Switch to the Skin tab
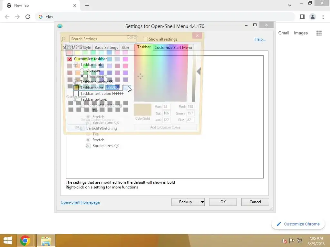Image resolution: width=330 pixels, height=247 pixels. (125, 48)
